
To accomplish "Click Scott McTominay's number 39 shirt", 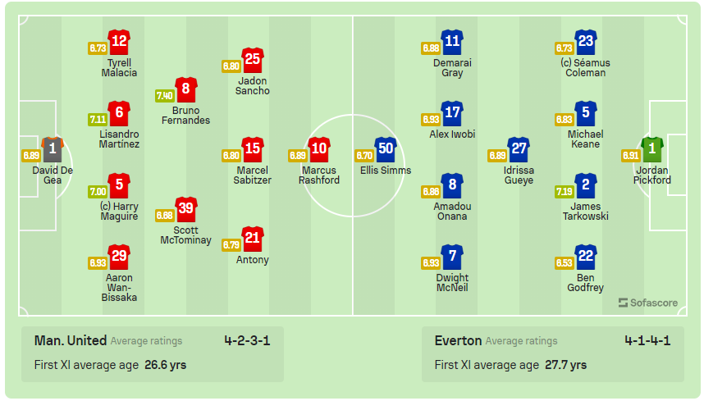I will [x=186, y=209].
